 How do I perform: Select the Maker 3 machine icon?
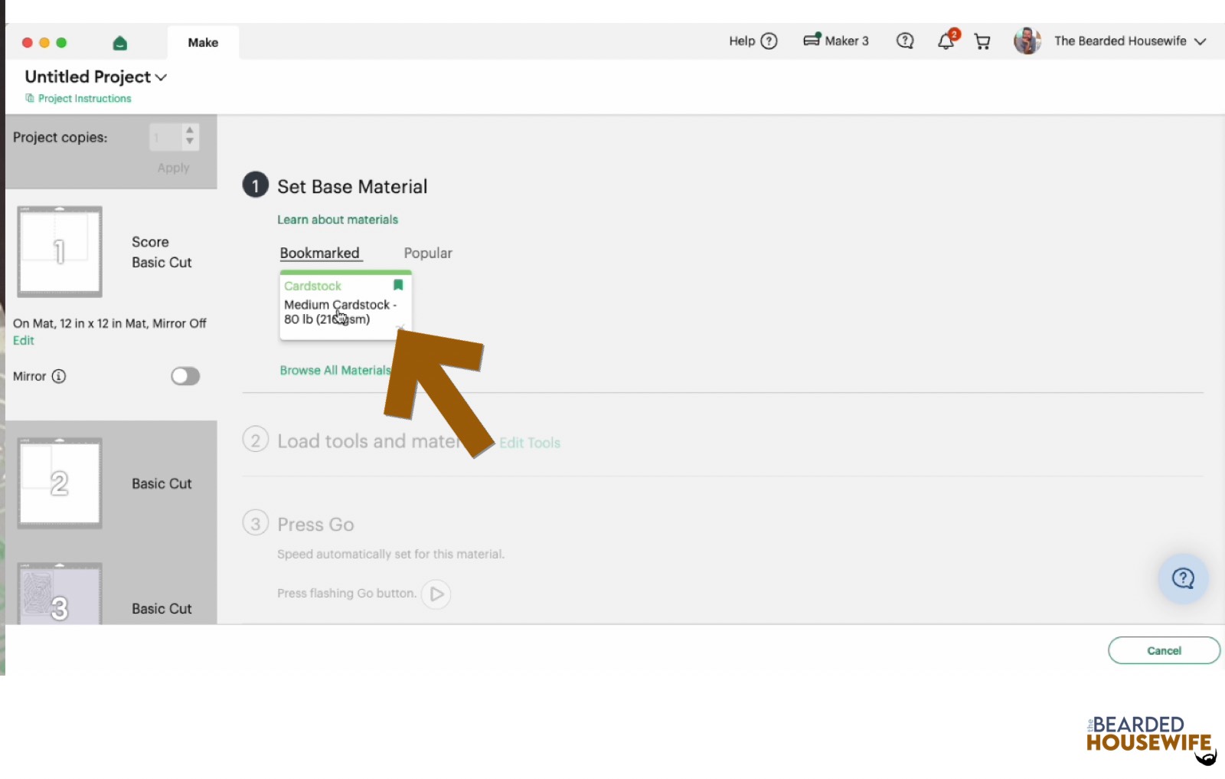[x=812, y=40]
